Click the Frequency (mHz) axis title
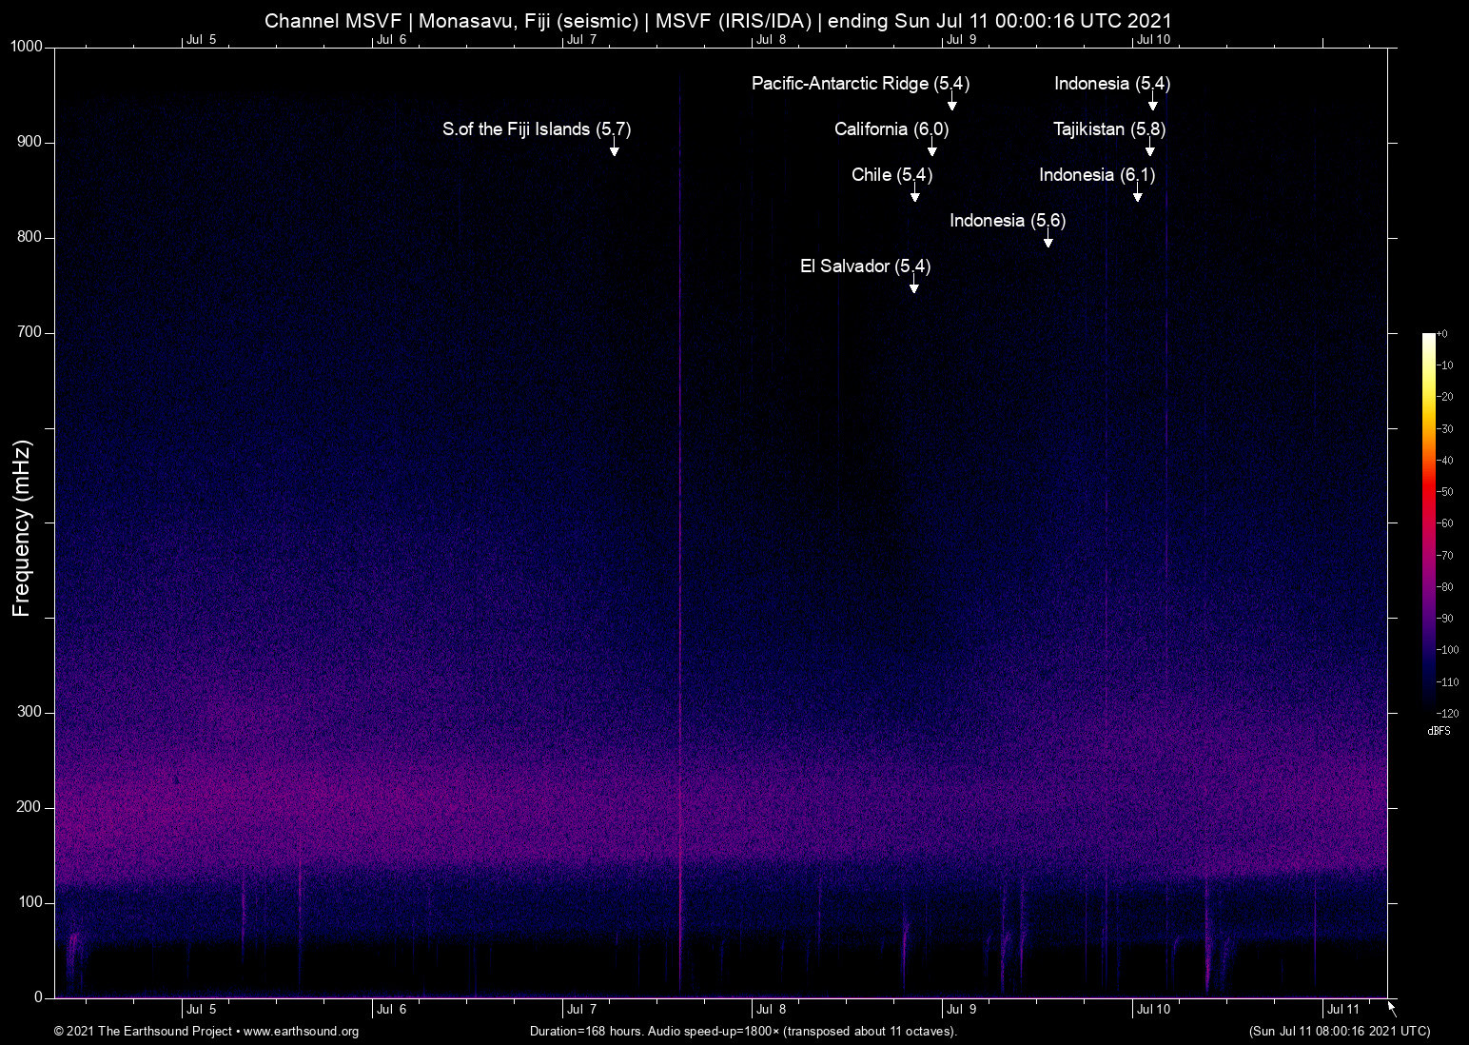 click(22, 528)
